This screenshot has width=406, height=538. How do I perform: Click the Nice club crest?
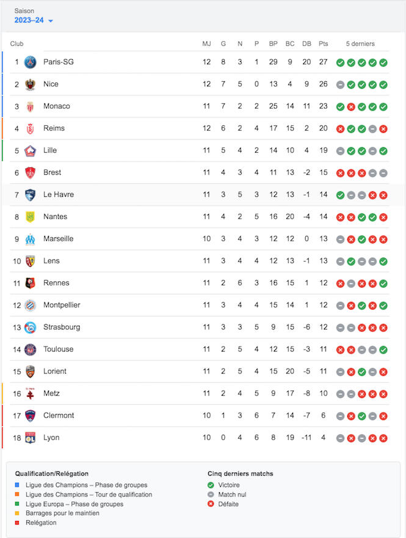30,84
